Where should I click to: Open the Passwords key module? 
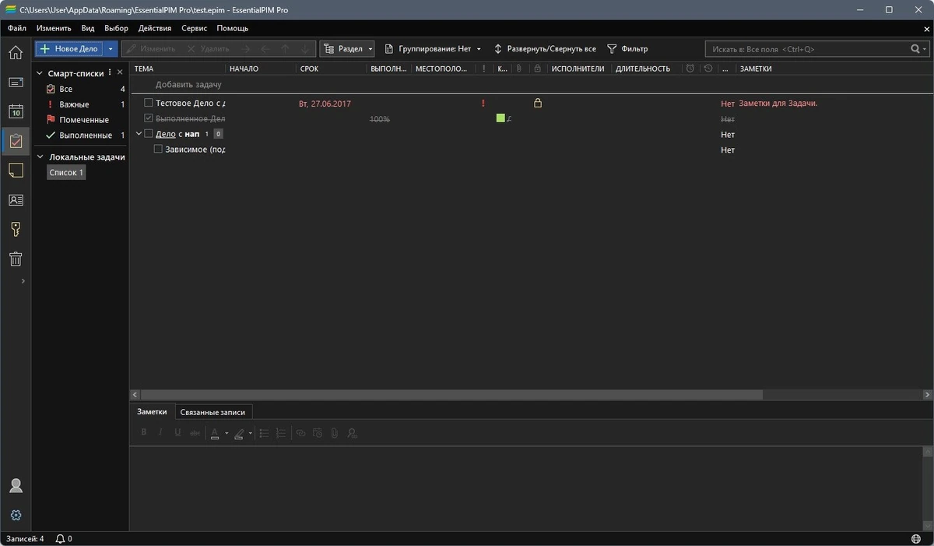(16, 229)
